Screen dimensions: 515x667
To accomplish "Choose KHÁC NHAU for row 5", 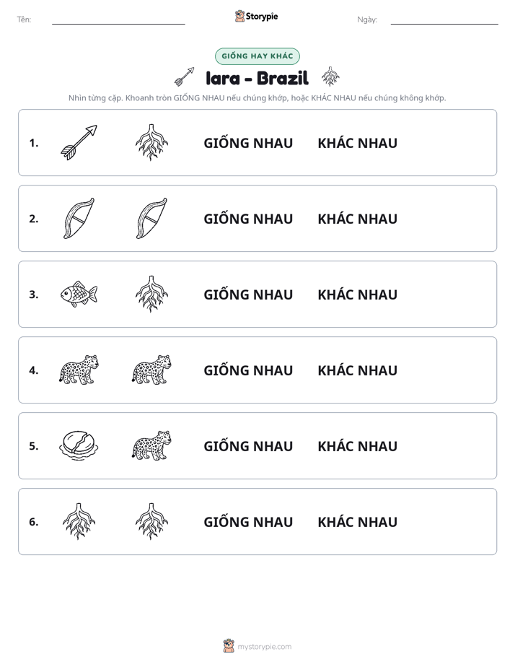I will pos(357,446).
